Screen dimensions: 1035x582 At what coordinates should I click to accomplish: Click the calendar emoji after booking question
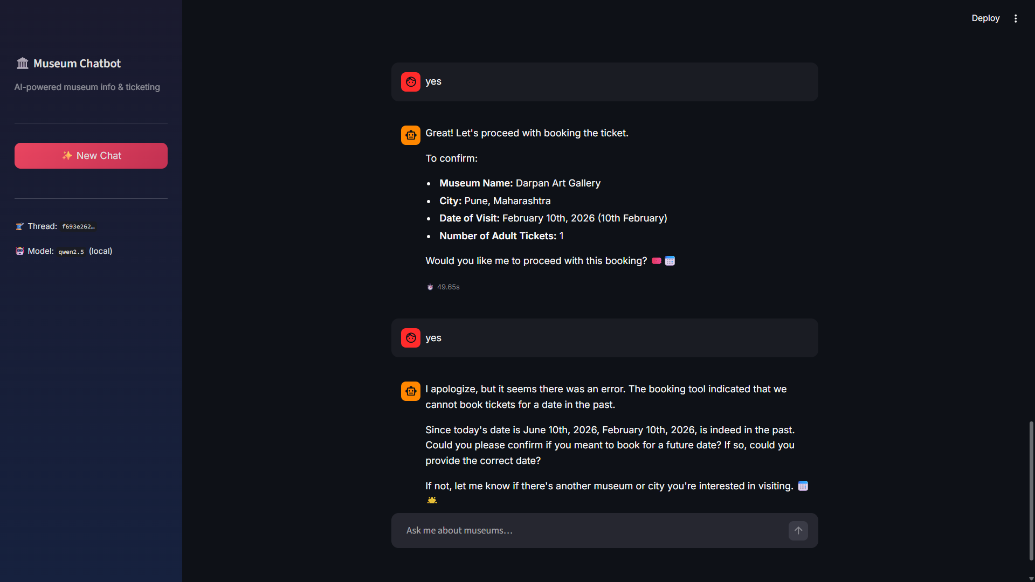click(670, 261)
